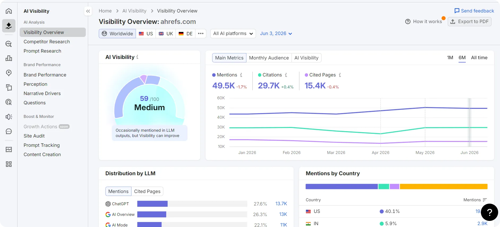Select US region filter

pos(146,34)
